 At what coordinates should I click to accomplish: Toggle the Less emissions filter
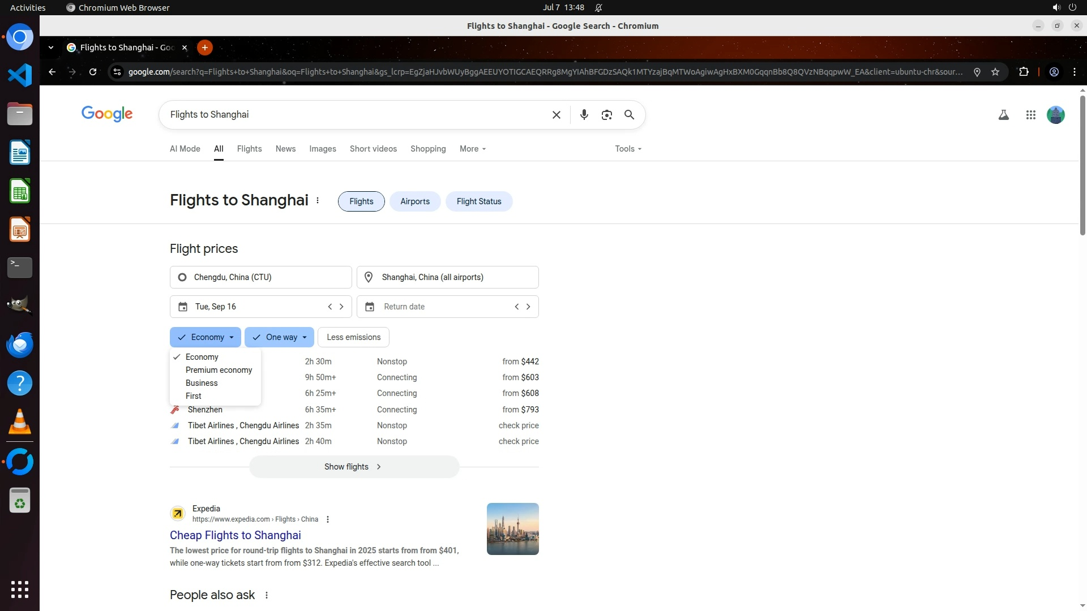pyautogui.click(x=353, y=337)
